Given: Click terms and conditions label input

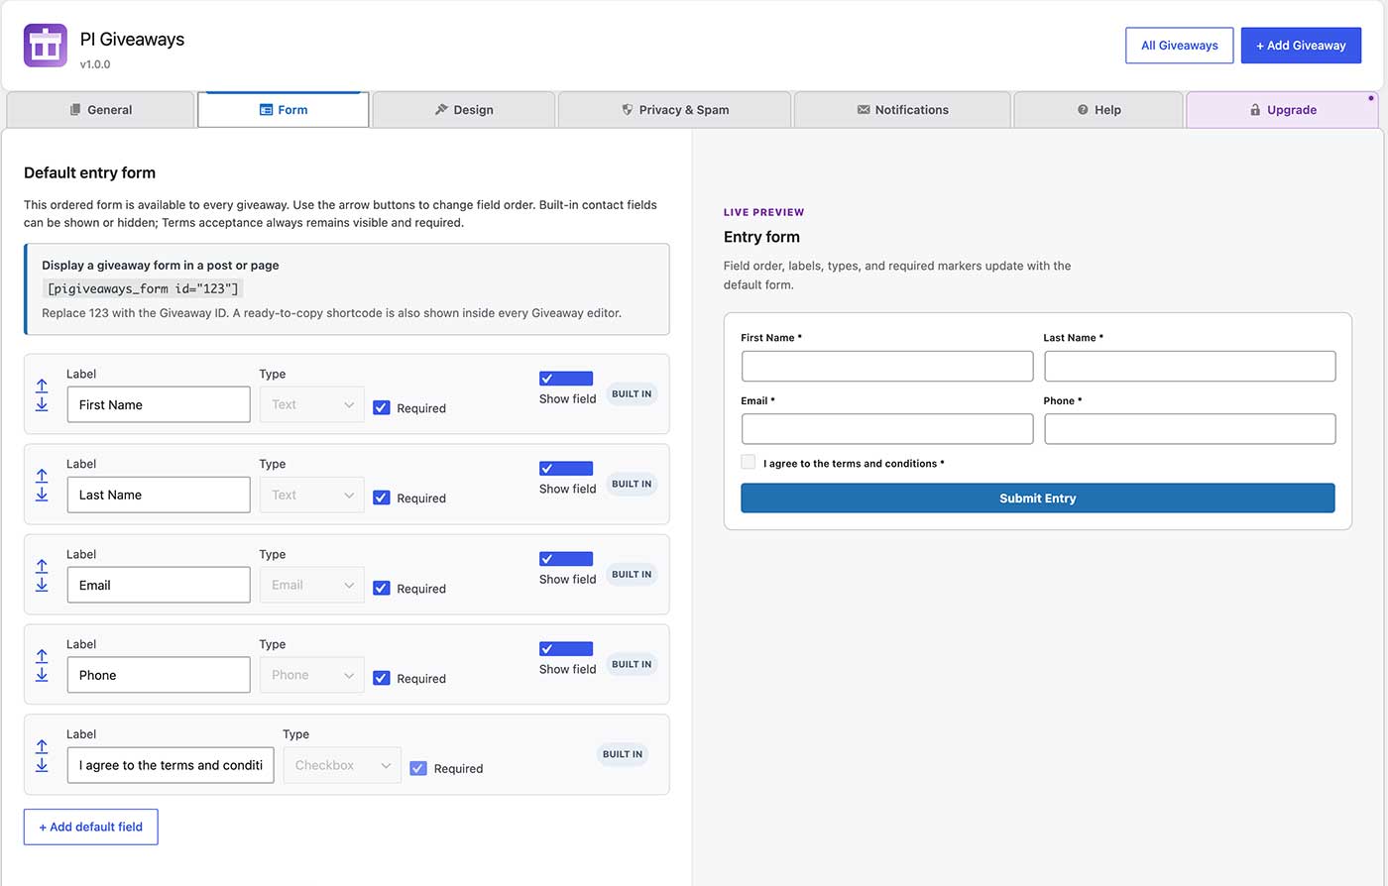Looking at the screenshot, I should [171, 765].
